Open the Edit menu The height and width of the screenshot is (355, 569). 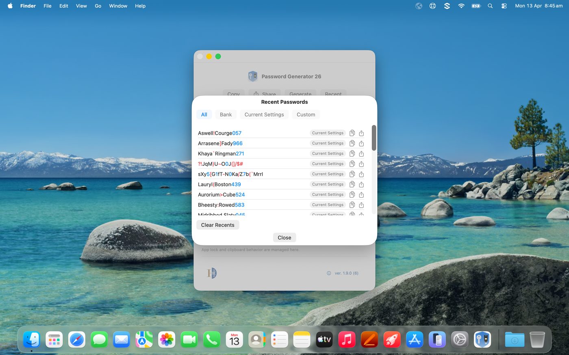coord(64,6)
